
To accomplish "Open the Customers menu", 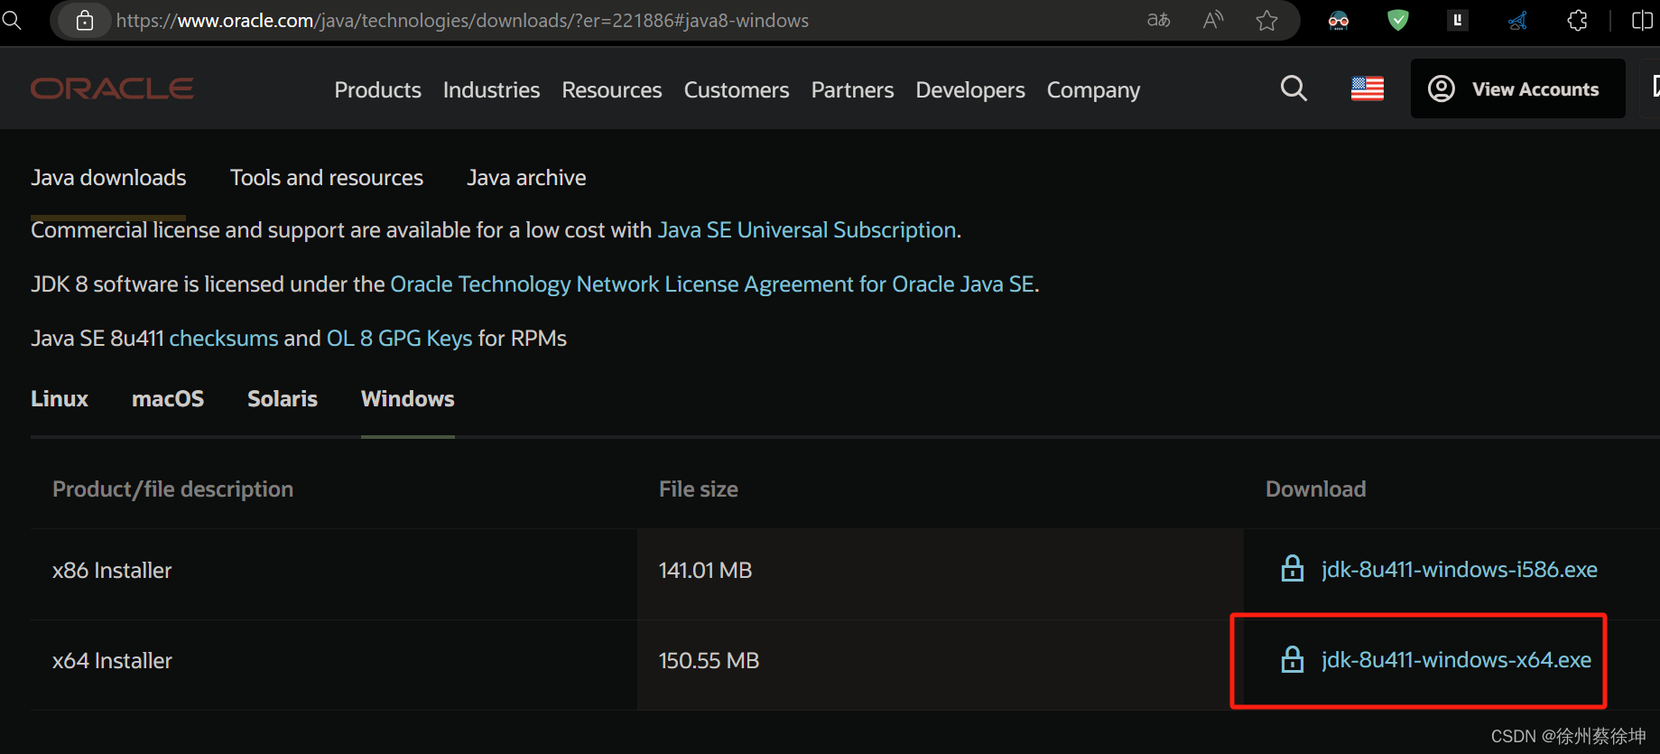I will pyautogui.click(x=737, y=90).
